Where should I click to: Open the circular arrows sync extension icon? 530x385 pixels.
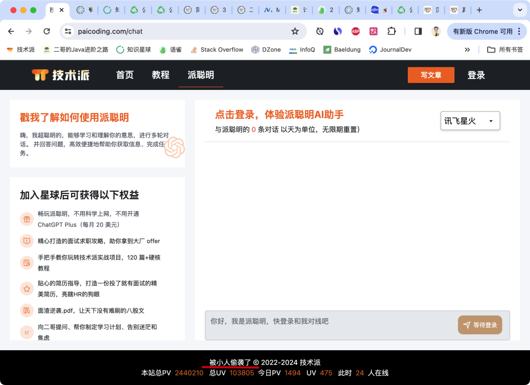(x=320, y=31)
